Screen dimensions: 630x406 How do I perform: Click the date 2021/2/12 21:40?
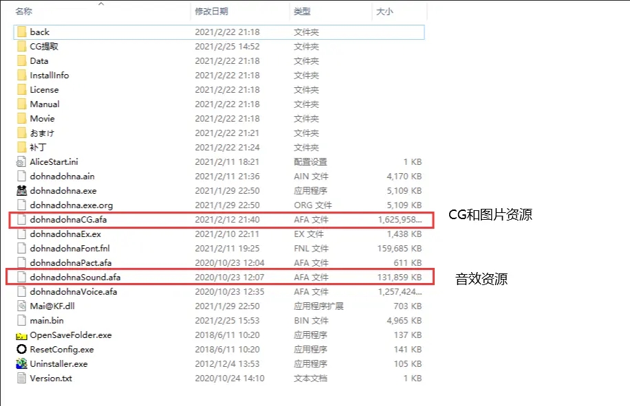point(227,219)
